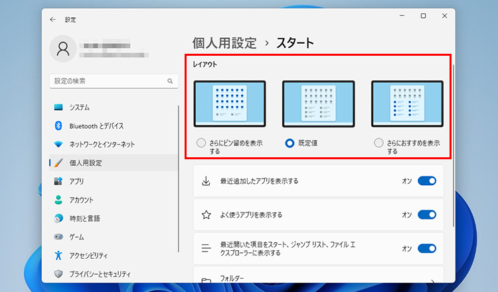Click the search magnifier icon

[x=170, y=81]
